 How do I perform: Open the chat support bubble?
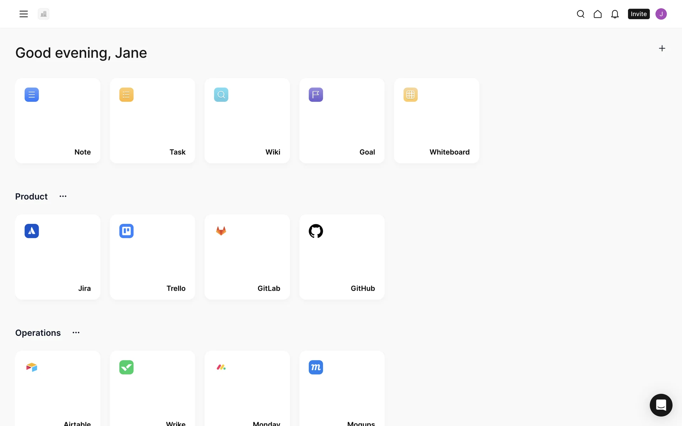coord(661,405)
